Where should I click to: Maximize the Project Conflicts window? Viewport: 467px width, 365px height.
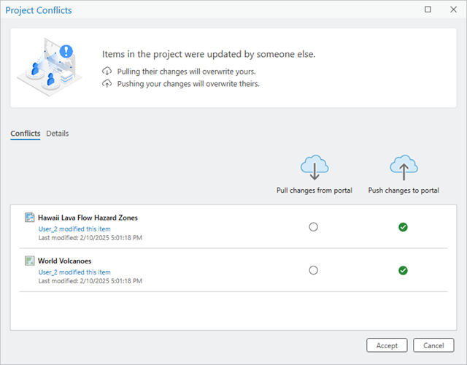coord(428,9)
